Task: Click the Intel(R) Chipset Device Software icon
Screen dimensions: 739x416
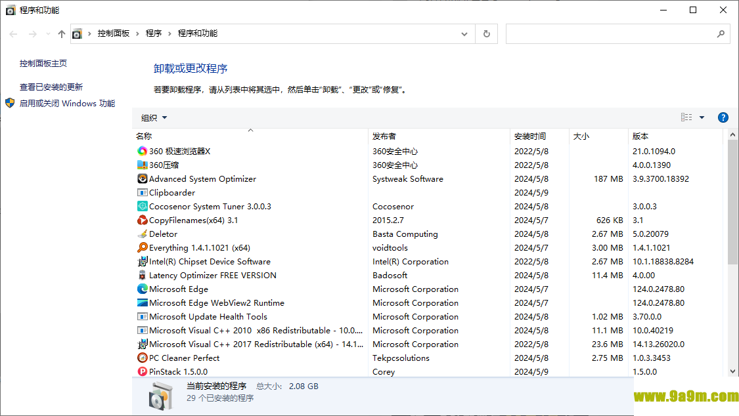Action: [x=143, y=261]
